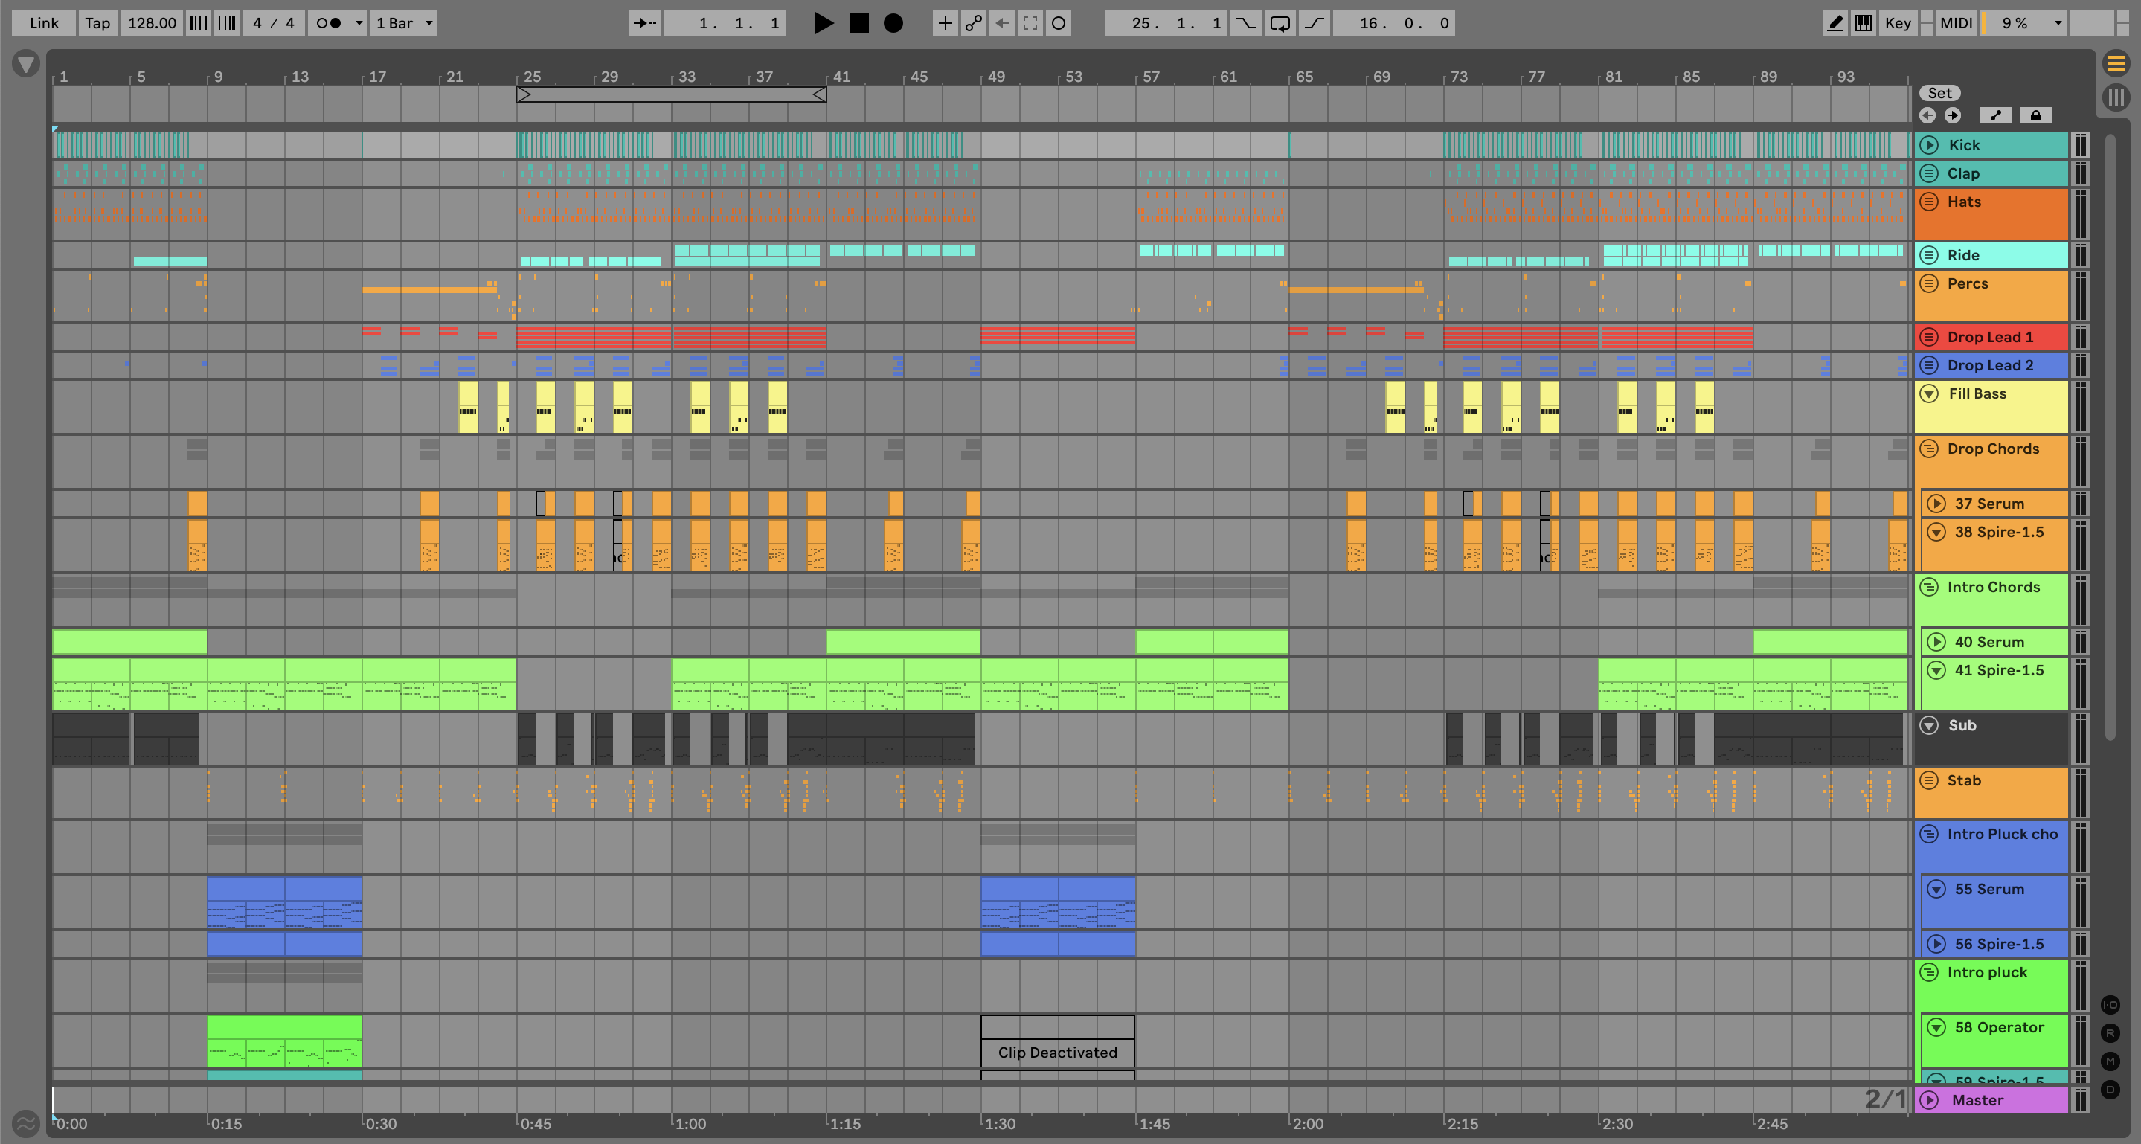Open browser with triangle toggle
Screen dimensions: 2141x1144
coord(26,64)
